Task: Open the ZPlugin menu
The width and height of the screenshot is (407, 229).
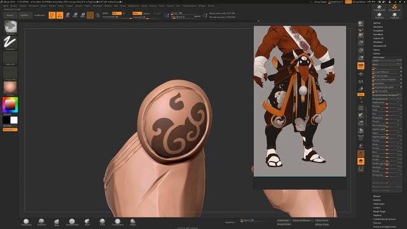Action: tap(202, 6)
